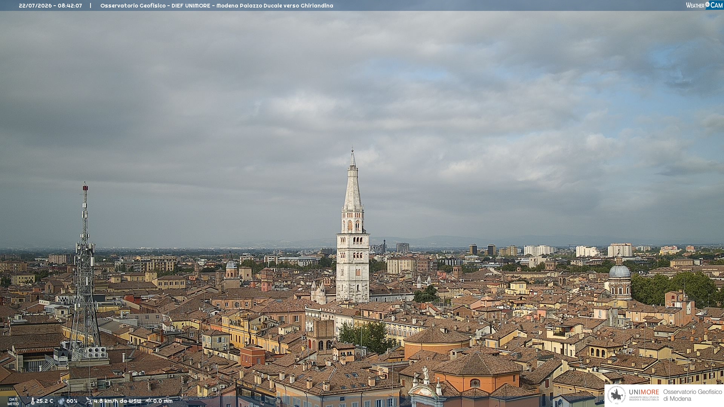Click the 4.8 km/h da WSW wind reading

point(118,401)
